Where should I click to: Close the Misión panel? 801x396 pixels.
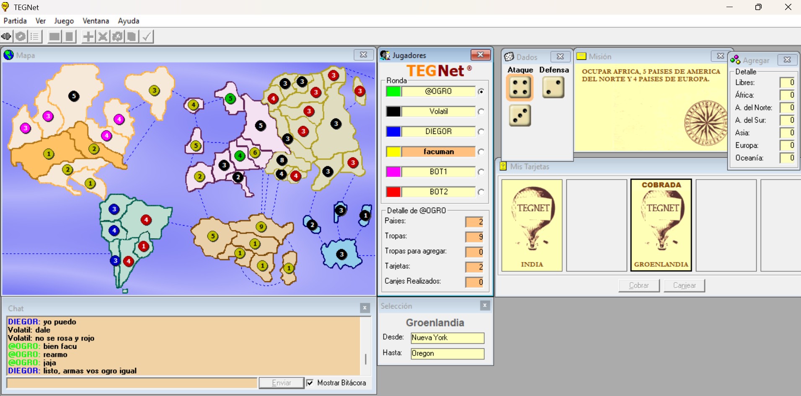pos(720,56)
